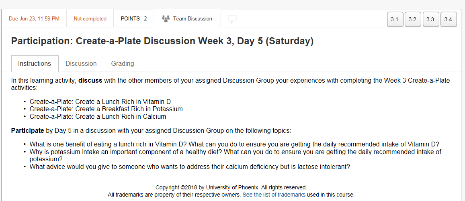465x201 pixels.
Task: Navigate to activity 3.4
Action: coord(448,19)
